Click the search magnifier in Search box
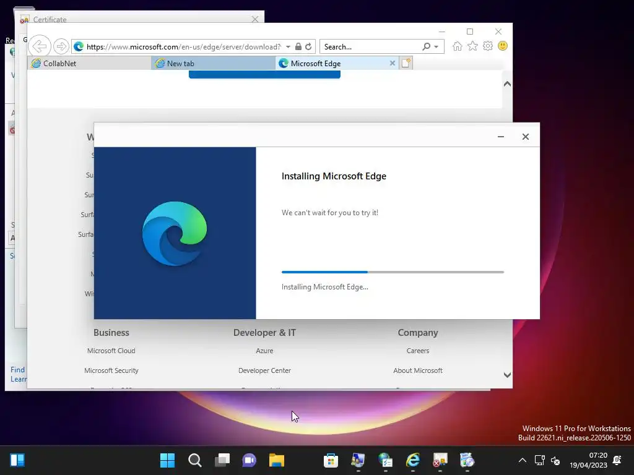The height and width of the screenshot is (475, 634). (426, 46)
